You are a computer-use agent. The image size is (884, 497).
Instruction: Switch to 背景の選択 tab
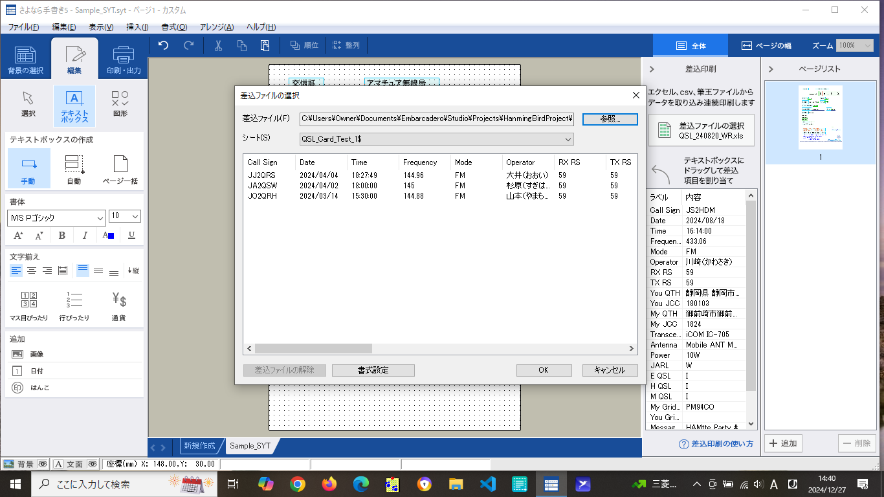tap(26, 59)
